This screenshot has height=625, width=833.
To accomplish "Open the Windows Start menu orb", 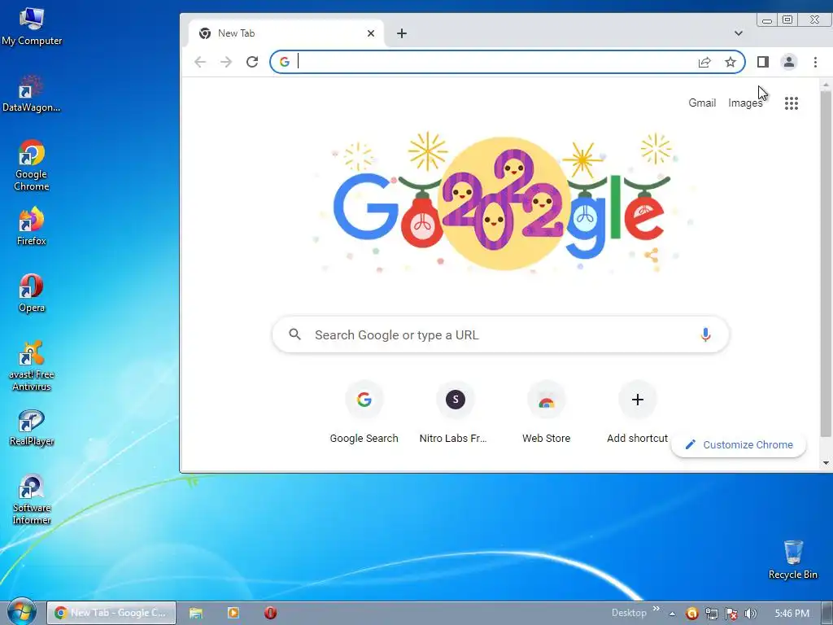I will pyautogui.click(x=21, y=612).
